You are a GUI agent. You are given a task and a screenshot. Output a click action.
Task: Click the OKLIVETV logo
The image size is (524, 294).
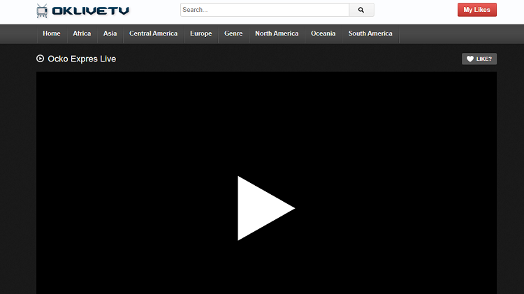click(x=82, y=10)
